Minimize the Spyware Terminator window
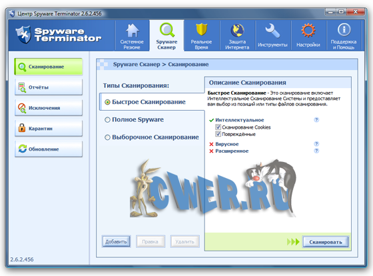This screenshot has height=276, width=373. pyautogui.click(x=330, y=11)
